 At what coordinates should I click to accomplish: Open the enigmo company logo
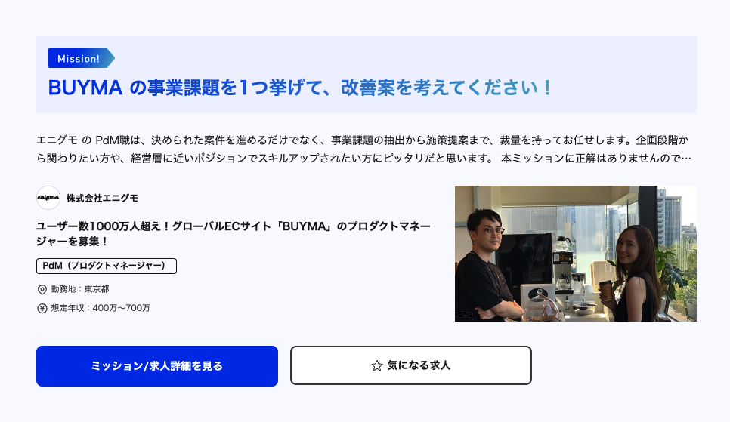(48, 198)
